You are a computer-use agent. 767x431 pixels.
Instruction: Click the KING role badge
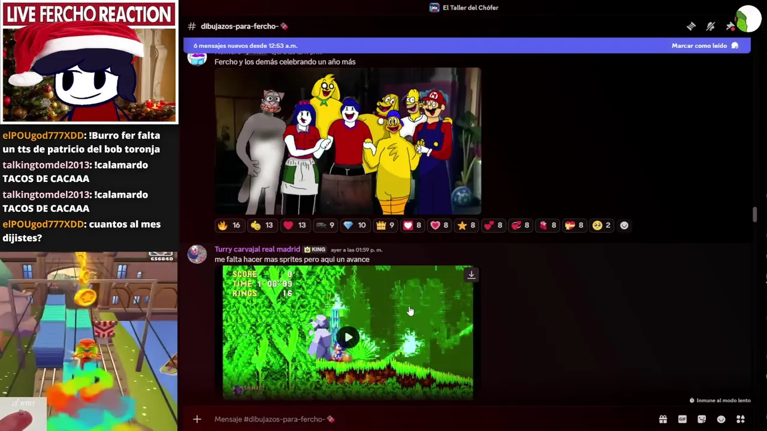click(315, 250)
